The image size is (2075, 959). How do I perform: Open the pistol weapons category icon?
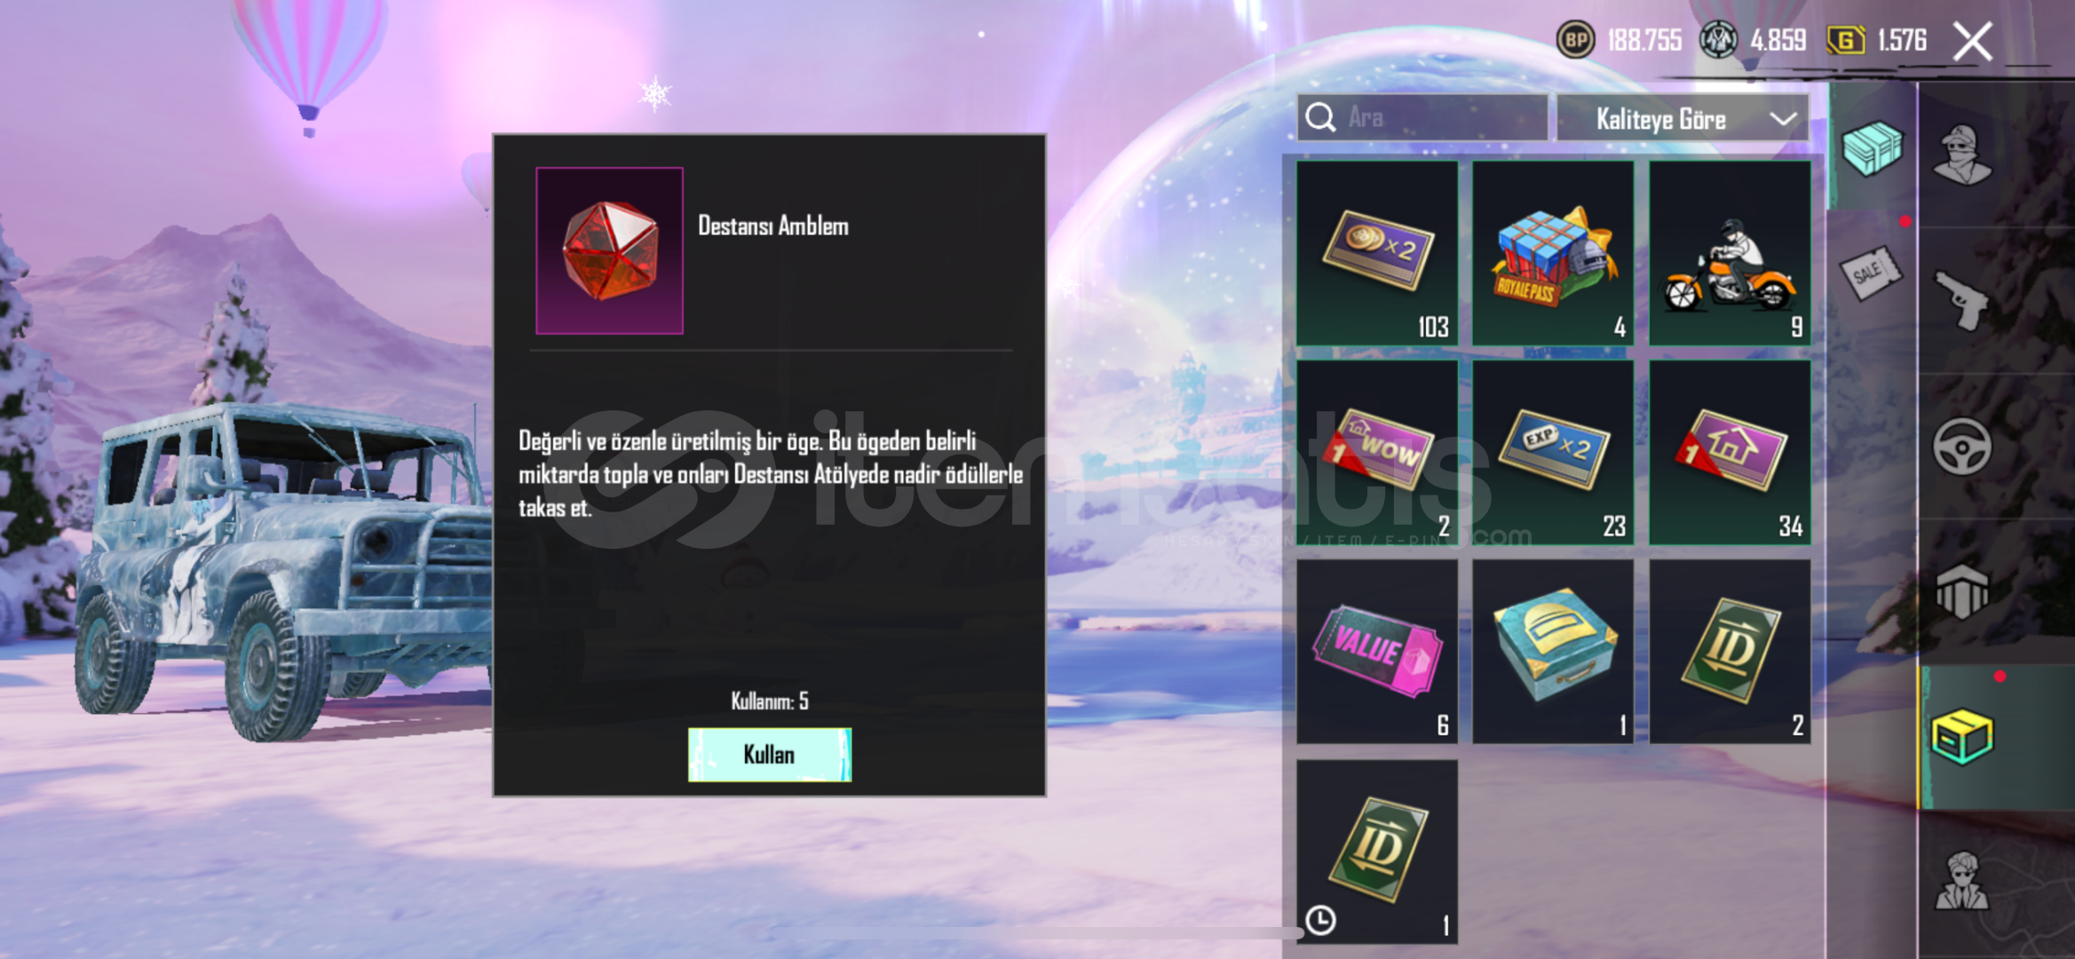[1962, 300]
